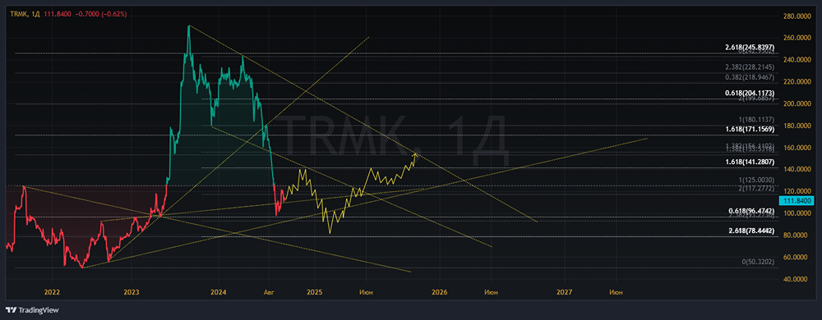The image size is (822, 320).
Task: Select the 1.618(171.1569) Fibonacci level label
Action: (750, 129)
